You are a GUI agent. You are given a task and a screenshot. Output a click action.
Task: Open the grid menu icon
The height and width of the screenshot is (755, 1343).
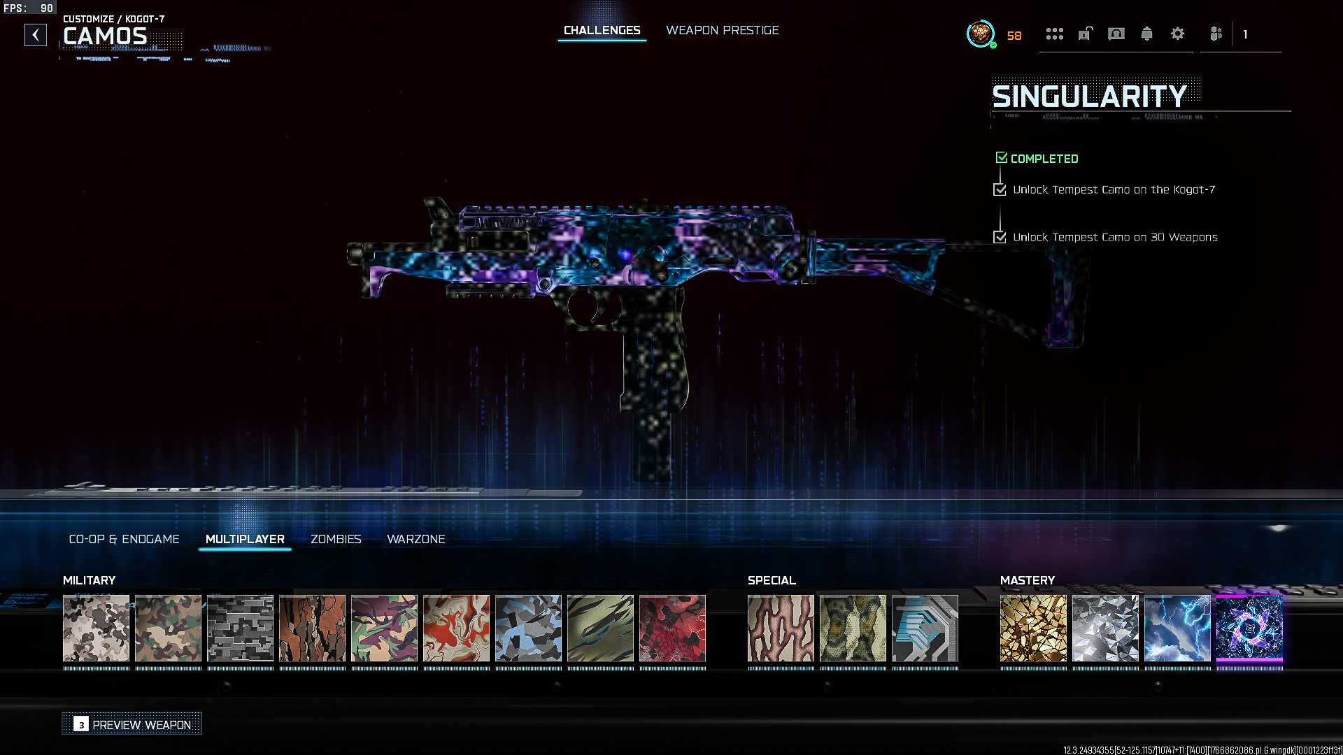1055,34
